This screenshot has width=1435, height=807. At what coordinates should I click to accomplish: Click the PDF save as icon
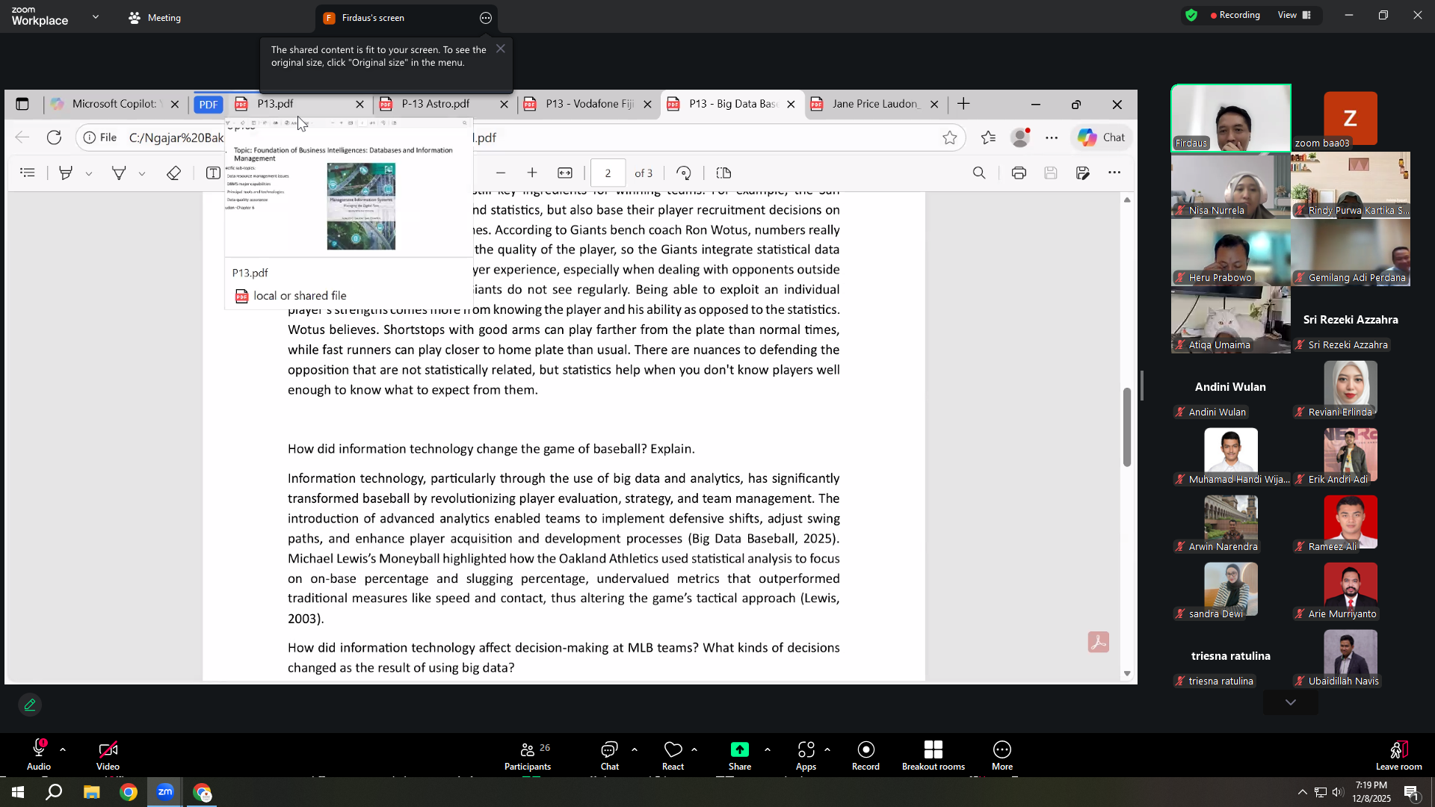coord(1083,173)
